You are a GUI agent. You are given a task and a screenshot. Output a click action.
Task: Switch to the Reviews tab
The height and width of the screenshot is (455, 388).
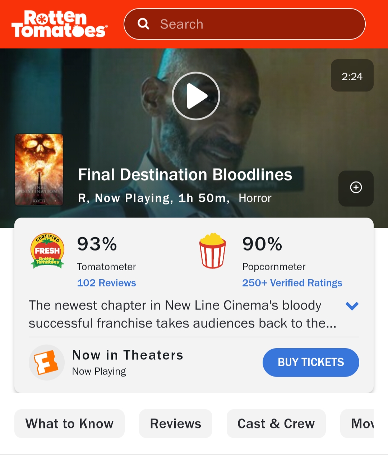click(x=176, y=423)
